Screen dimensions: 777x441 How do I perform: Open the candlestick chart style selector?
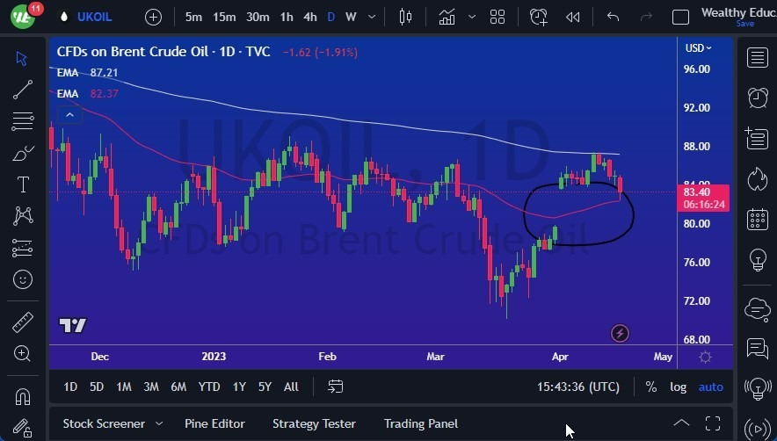tap(405, 18)
